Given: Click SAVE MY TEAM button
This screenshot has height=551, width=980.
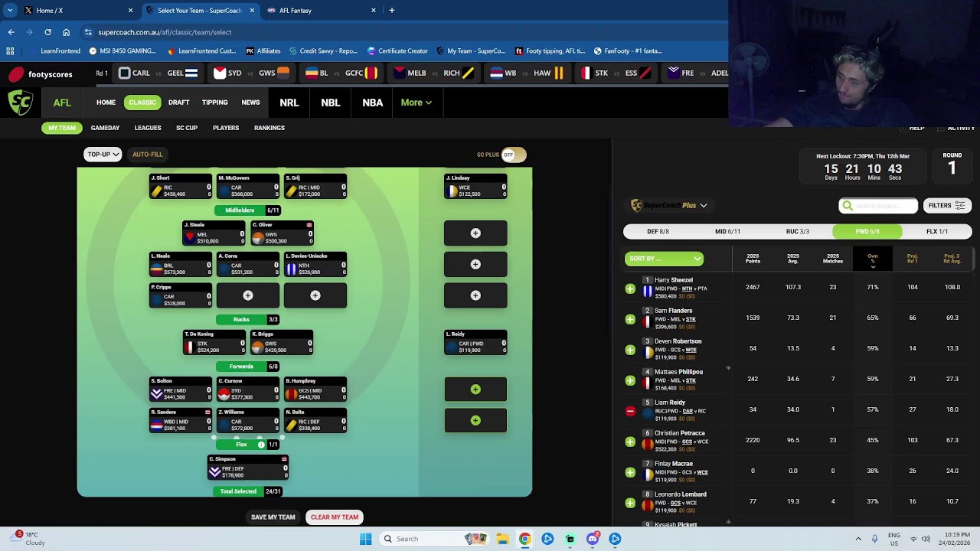Looking at the screenshot, I should (x=273, y=517).
